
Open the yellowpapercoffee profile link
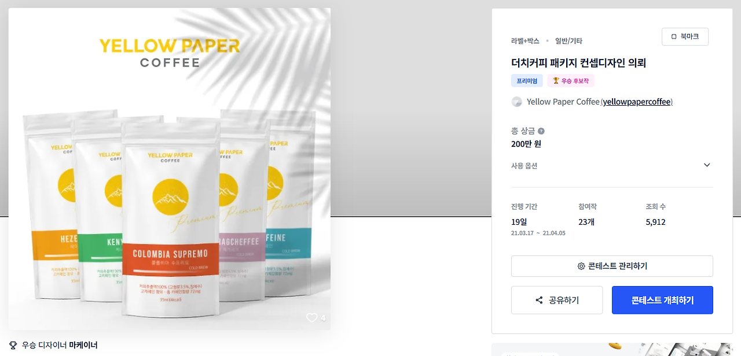[x=636, y=102]
